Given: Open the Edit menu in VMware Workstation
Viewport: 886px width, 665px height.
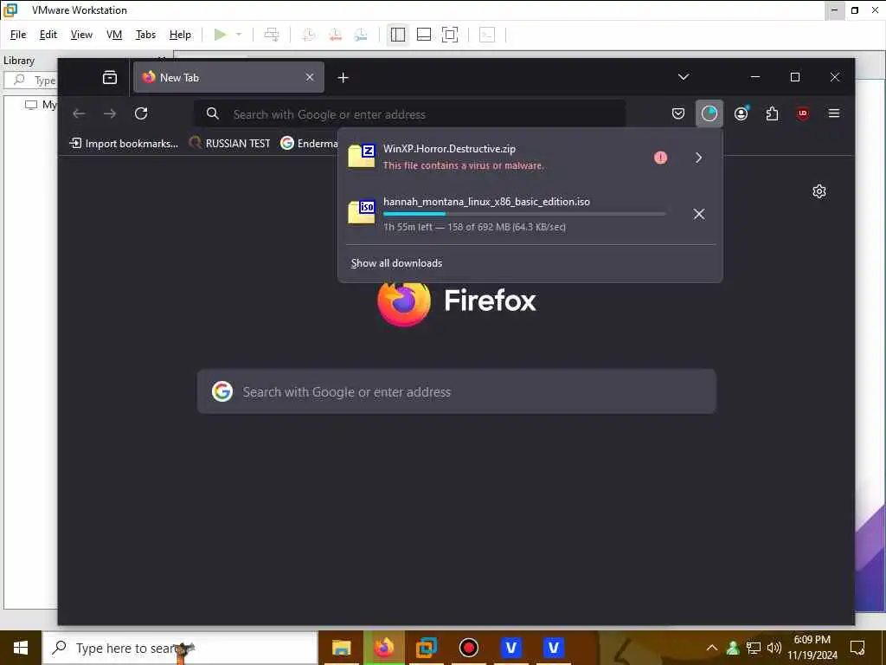Looking at the screenshot, I should 48,35.
